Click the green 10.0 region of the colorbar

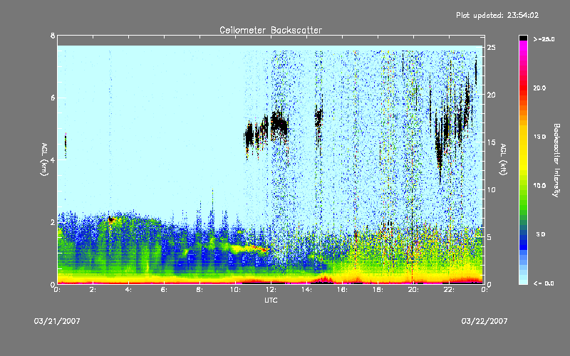[523, 186]
